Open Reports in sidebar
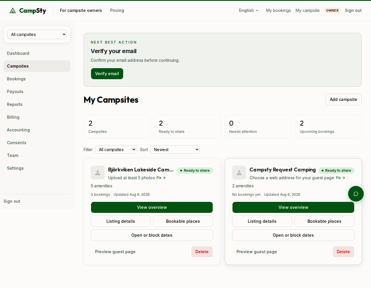 37,104
